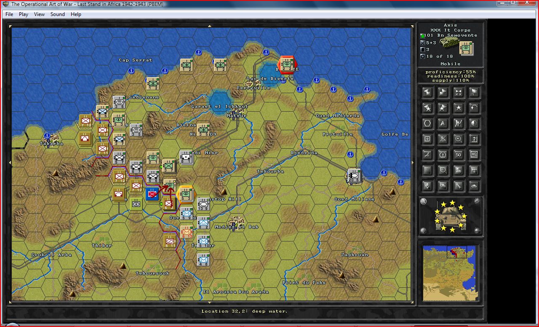
Task: Toggle the hexagon grid button
Action: (427, 123)
